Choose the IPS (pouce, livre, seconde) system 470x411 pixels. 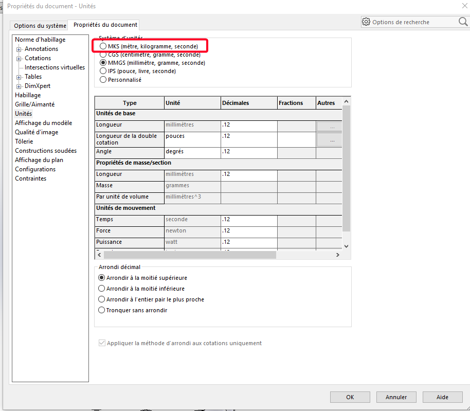(103, 71)
